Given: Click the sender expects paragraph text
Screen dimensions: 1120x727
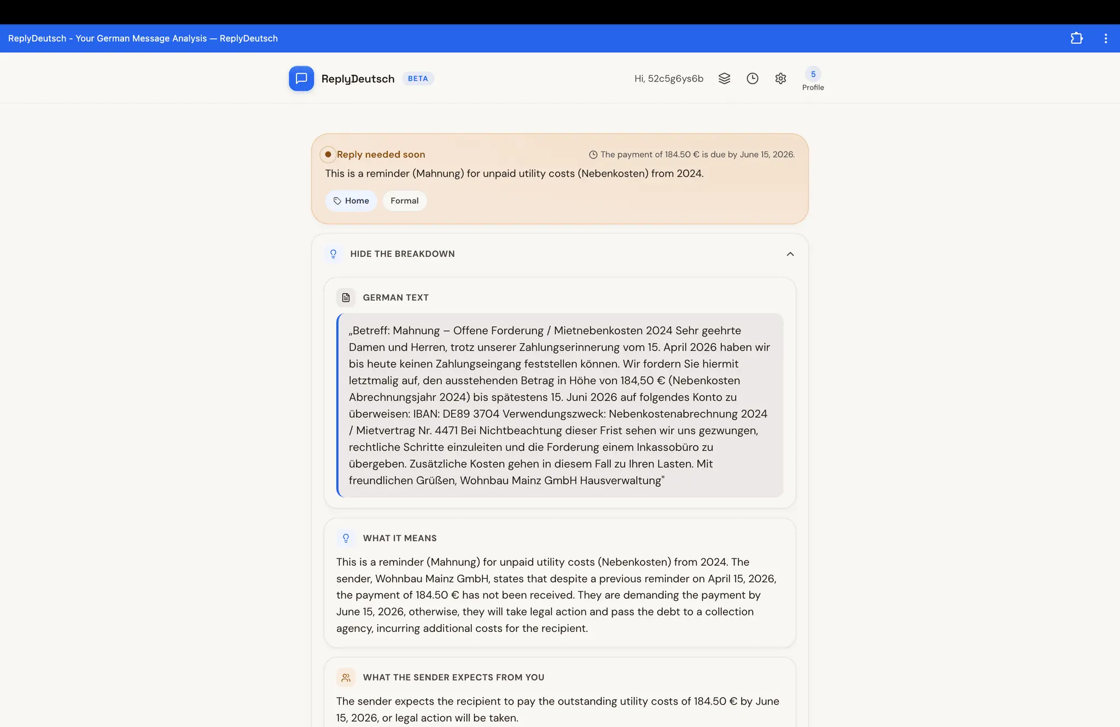Looking at the screenshot, I should click(x=558, y=709).
